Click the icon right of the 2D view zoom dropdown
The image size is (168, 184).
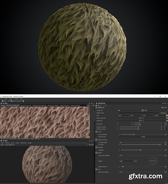[x=93, y=105]
